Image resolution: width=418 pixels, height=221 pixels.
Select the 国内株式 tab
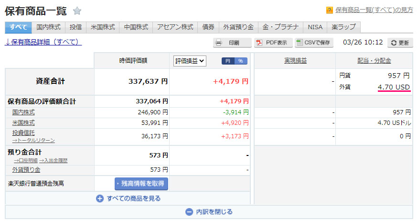coord(49,27)
